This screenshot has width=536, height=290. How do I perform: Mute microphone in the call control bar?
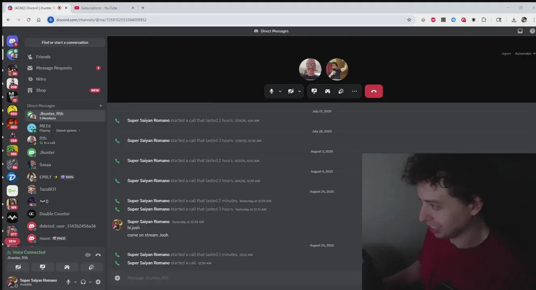(271, 91)
